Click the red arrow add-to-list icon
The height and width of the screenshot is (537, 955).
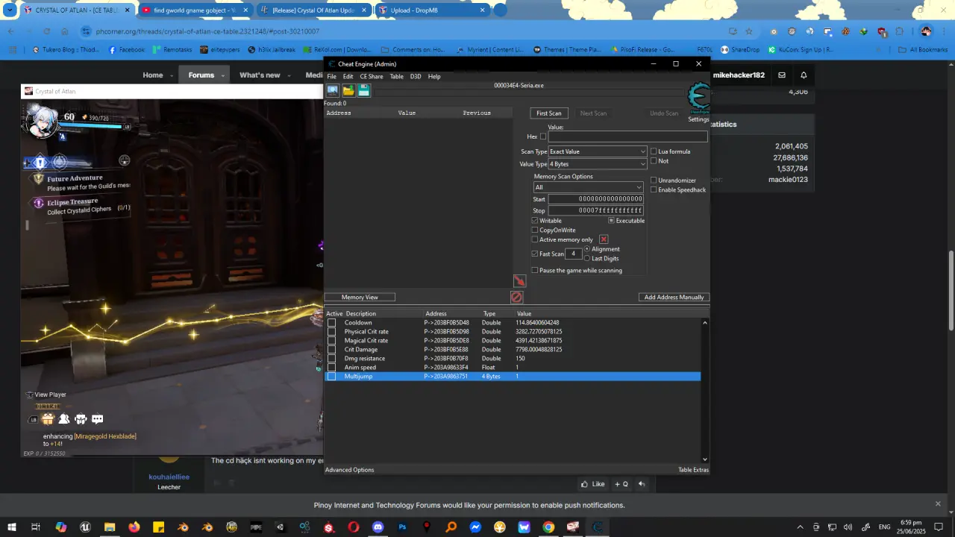pos(519,281)
